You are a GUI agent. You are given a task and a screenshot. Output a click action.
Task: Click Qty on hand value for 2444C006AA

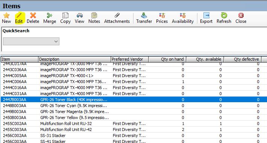pos(183,82)
